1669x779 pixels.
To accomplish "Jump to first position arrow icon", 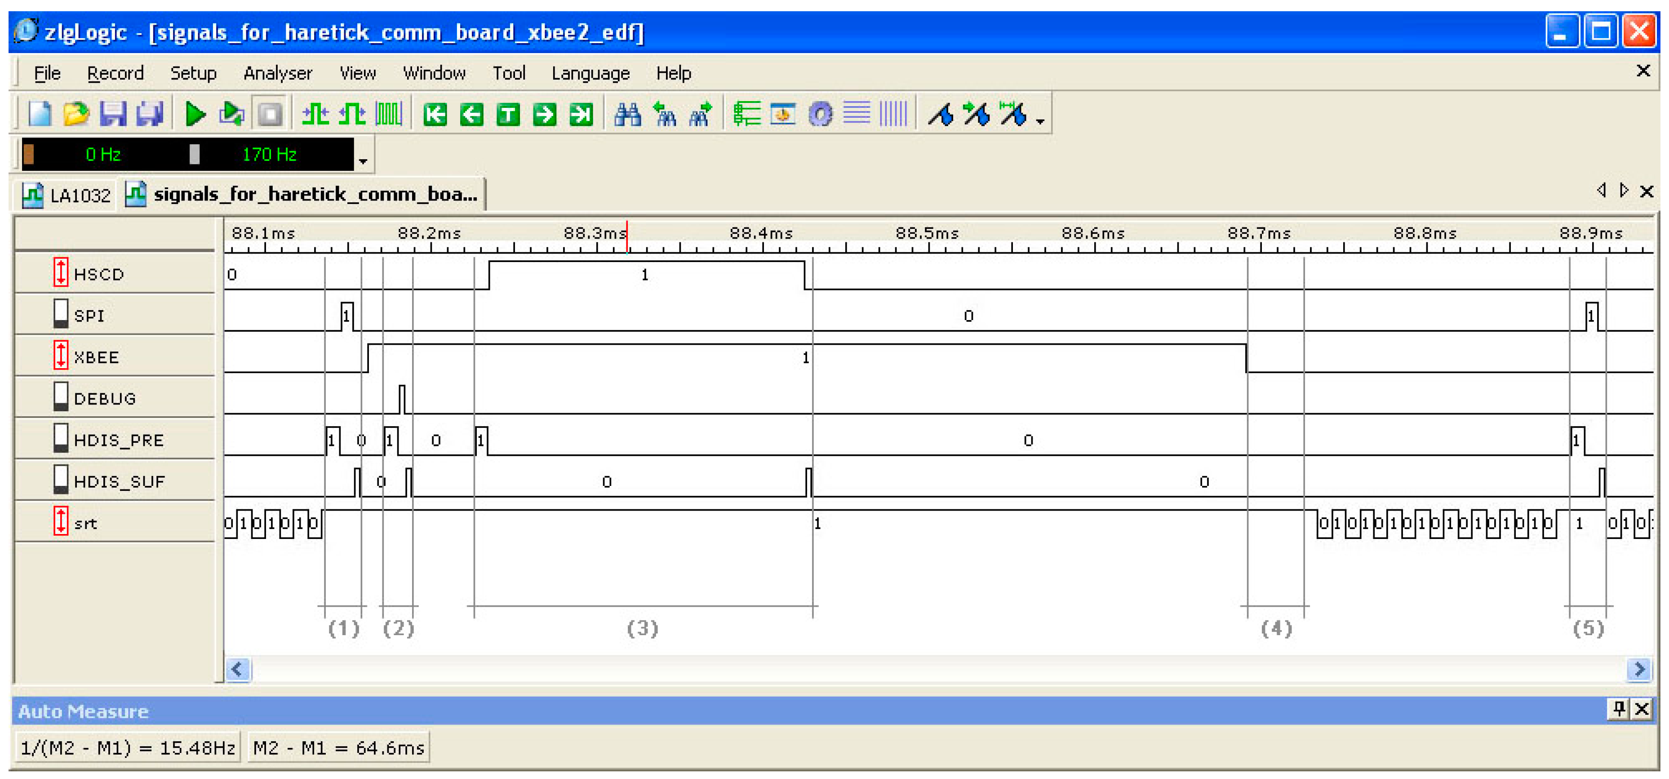I will pyautogui.click(x=435, y=115).
